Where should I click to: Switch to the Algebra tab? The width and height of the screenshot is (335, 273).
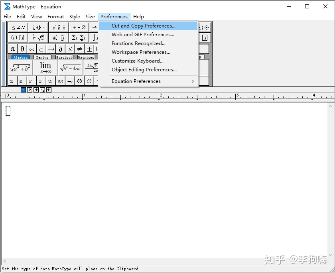20,57
